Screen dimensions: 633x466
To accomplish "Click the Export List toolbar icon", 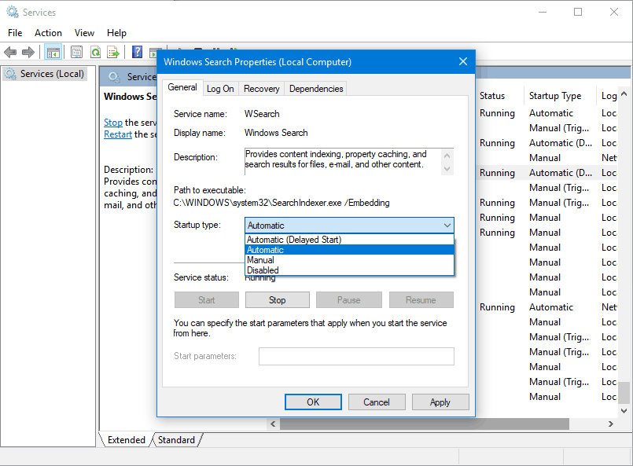I will [113, 53].
